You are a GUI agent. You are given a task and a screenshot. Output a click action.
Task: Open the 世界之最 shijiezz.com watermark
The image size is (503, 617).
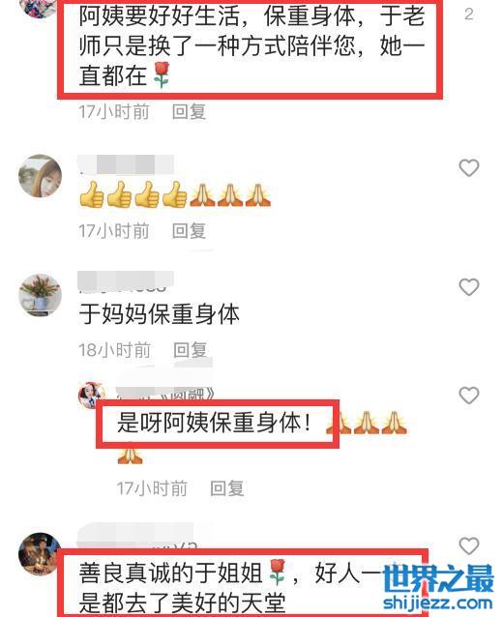[438, 587]
